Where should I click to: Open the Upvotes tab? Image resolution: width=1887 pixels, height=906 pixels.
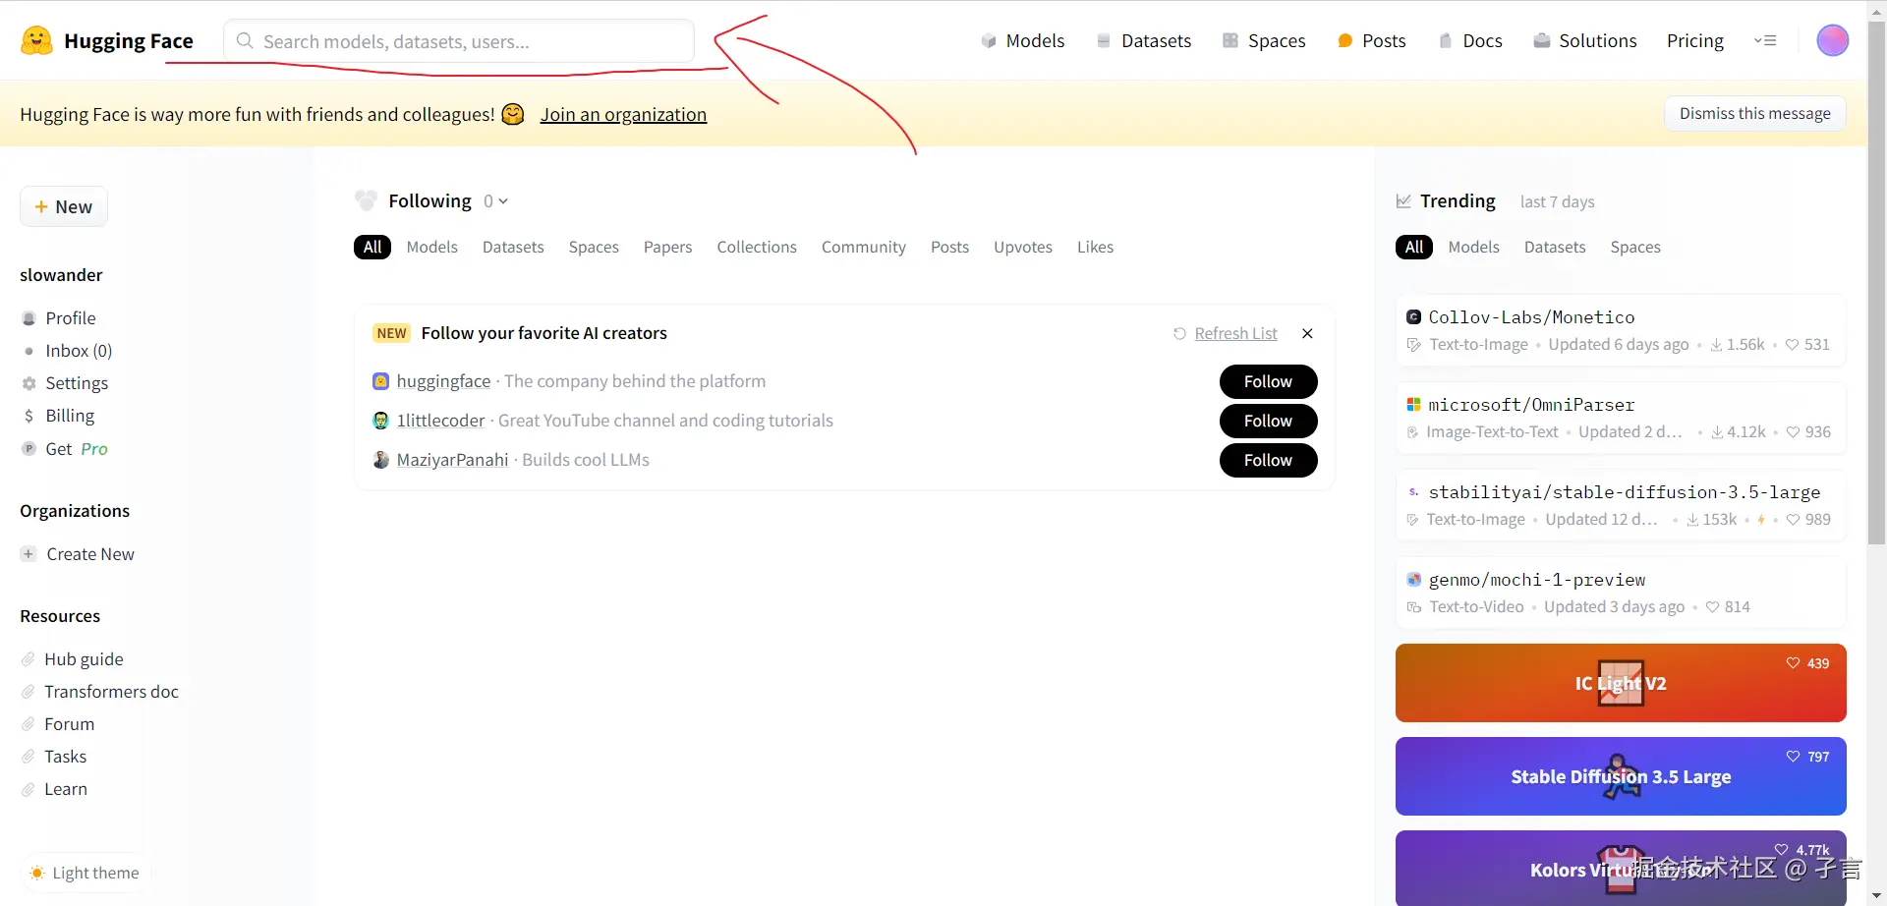(1023, 247)
